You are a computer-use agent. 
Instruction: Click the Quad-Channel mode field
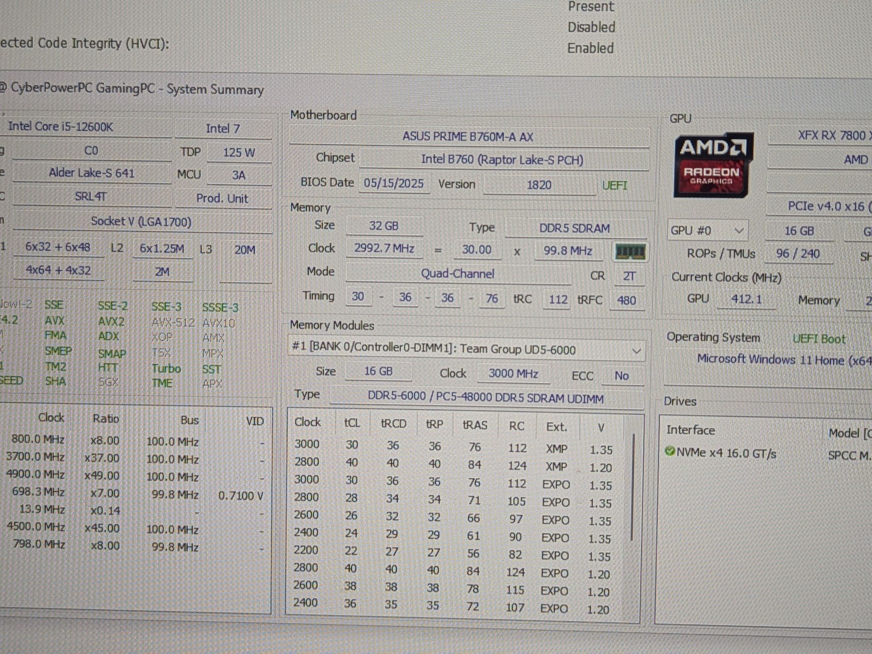pyautogui.click(x=458, y=273)
